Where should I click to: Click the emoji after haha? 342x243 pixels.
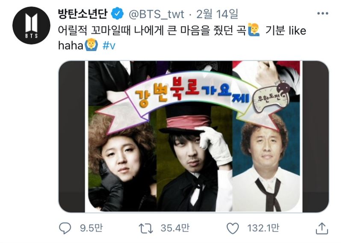91,45
